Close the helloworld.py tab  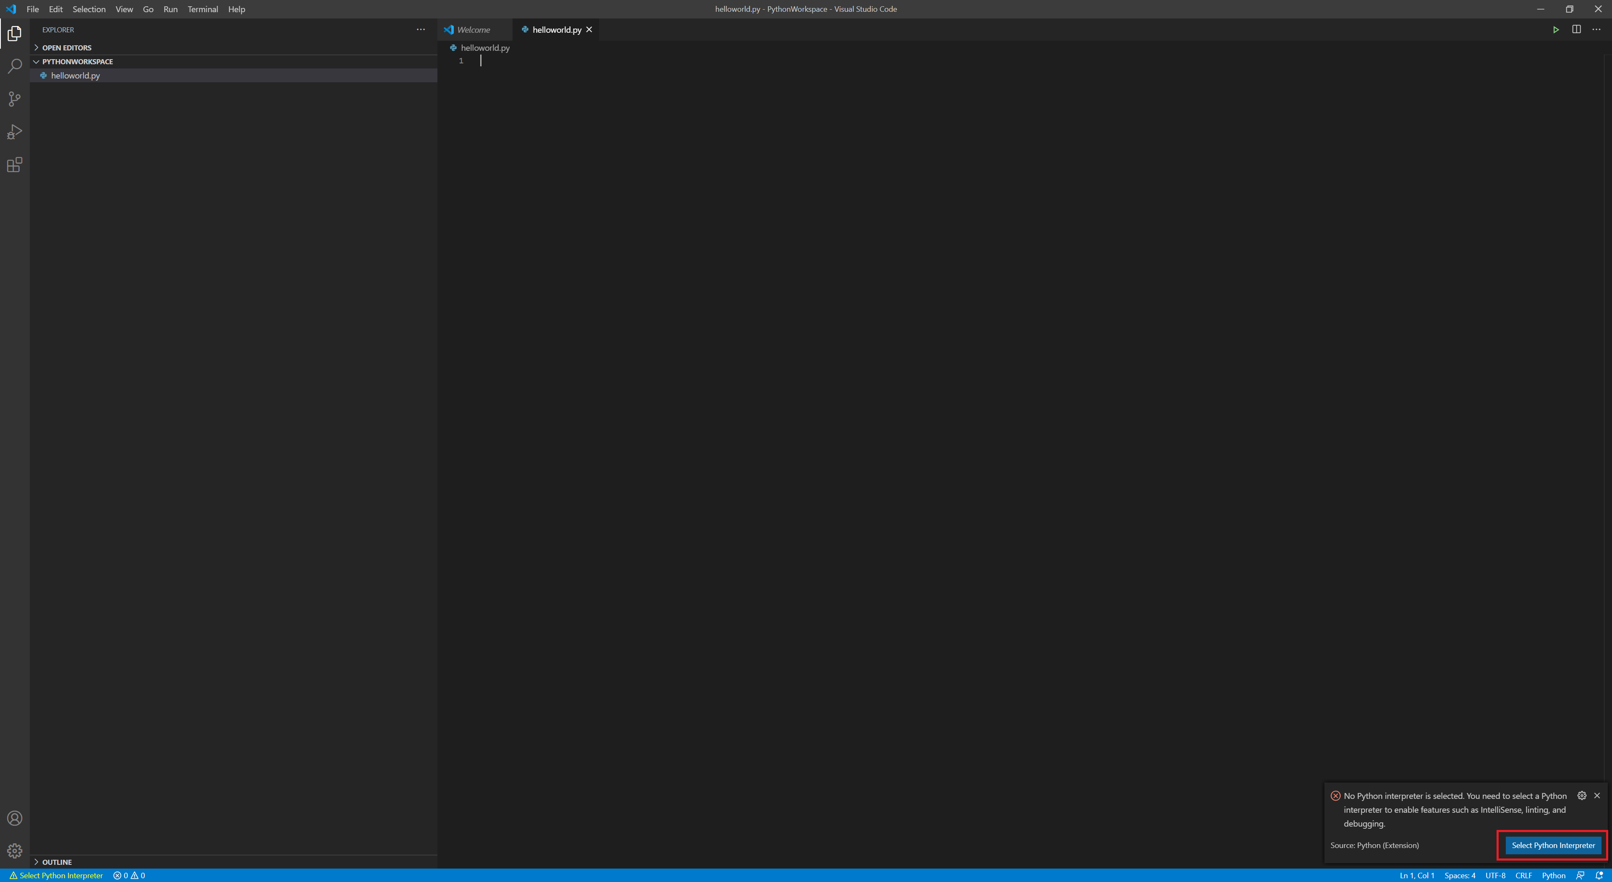[x=589, y=29]
